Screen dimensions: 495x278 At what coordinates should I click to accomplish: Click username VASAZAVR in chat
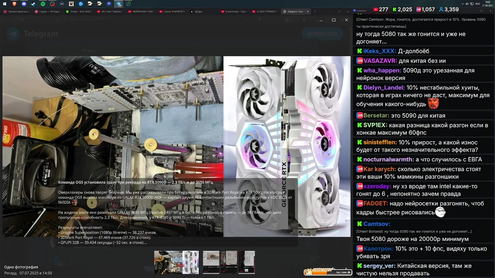click(x=380, y=61)
